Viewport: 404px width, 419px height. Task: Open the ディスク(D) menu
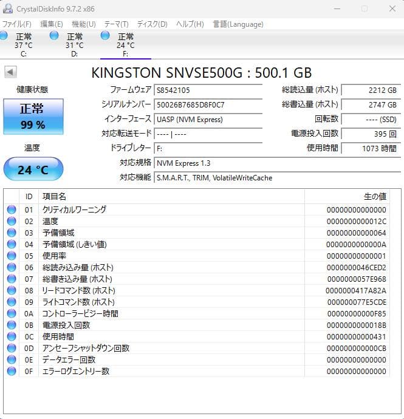(152, 24)
